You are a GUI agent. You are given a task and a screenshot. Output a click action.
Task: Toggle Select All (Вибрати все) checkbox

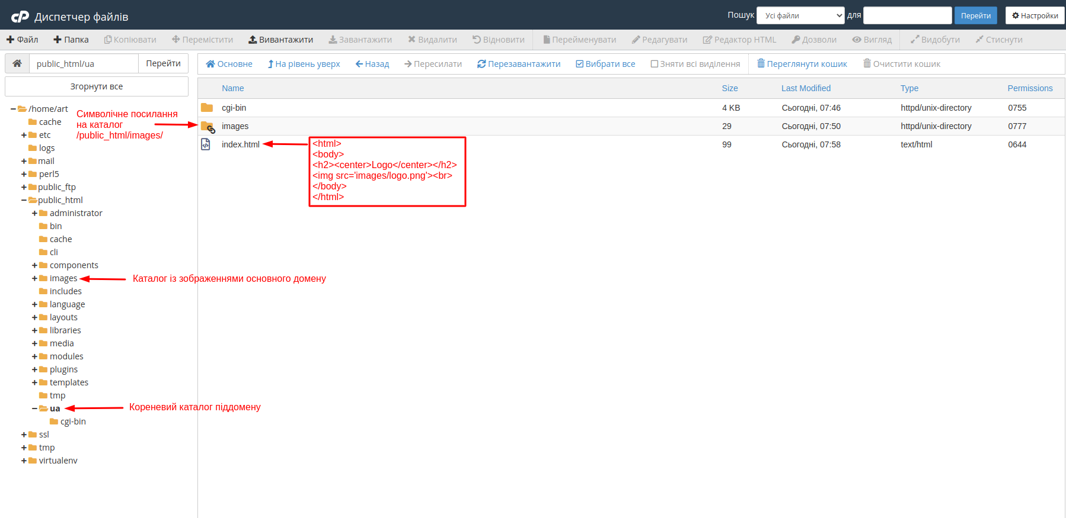click(x=580, y=64)
